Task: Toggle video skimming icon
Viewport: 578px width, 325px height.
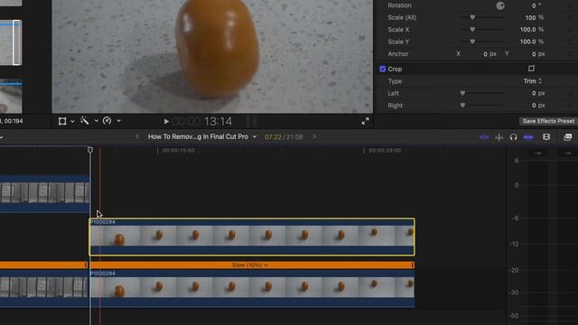Action: (484, 137)
